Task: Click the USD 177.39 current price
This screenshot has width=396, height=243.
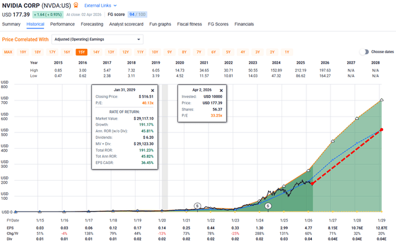Action: pyautogui.click(x=16, y=15)
